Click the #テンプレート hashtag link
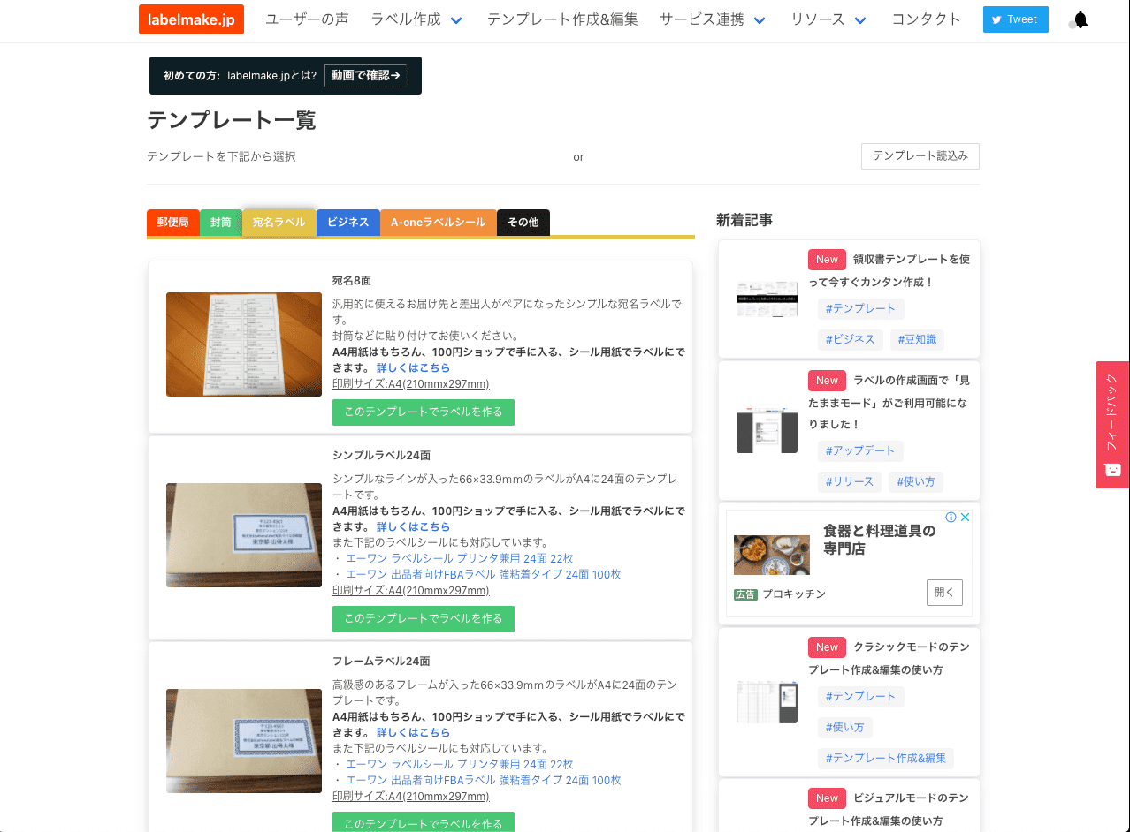Screen dimensions: 1130x832 [x=860, y=308]
